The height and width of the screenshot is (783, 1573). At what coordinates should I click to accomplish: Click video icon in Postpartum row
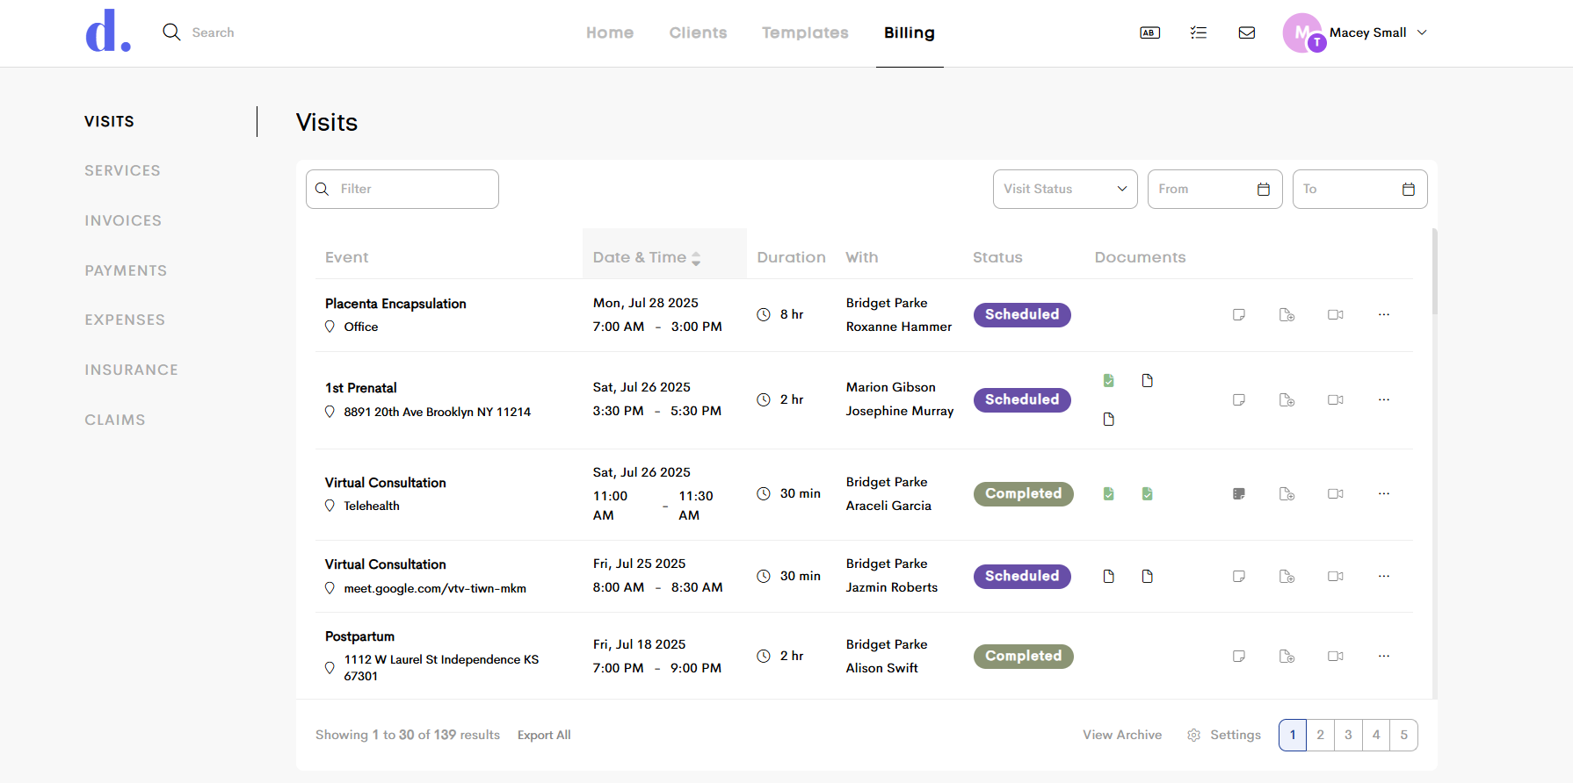point(1336,656)
